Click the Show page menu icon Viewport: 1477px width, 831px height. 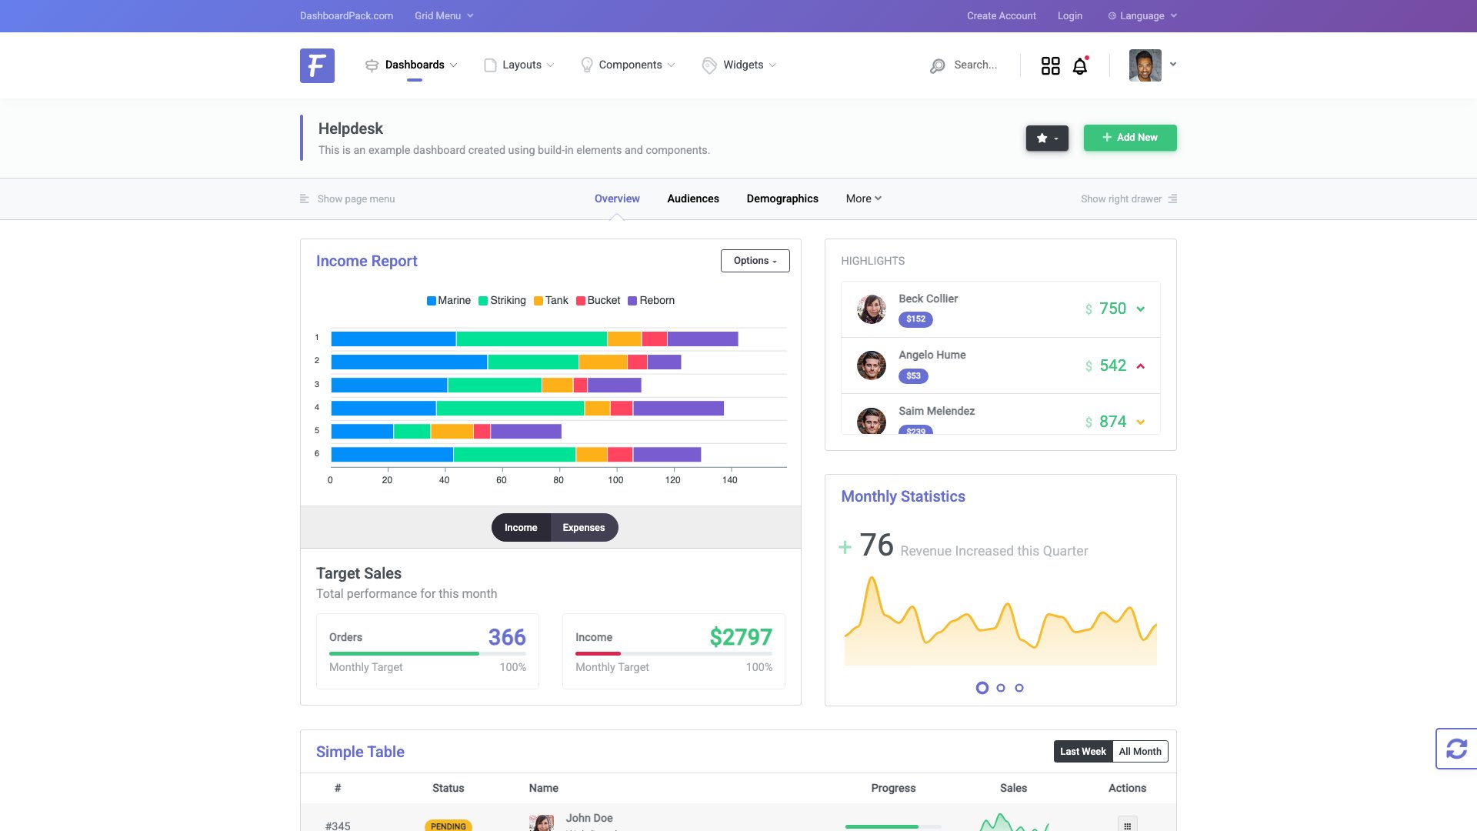(x=305, y=198)
